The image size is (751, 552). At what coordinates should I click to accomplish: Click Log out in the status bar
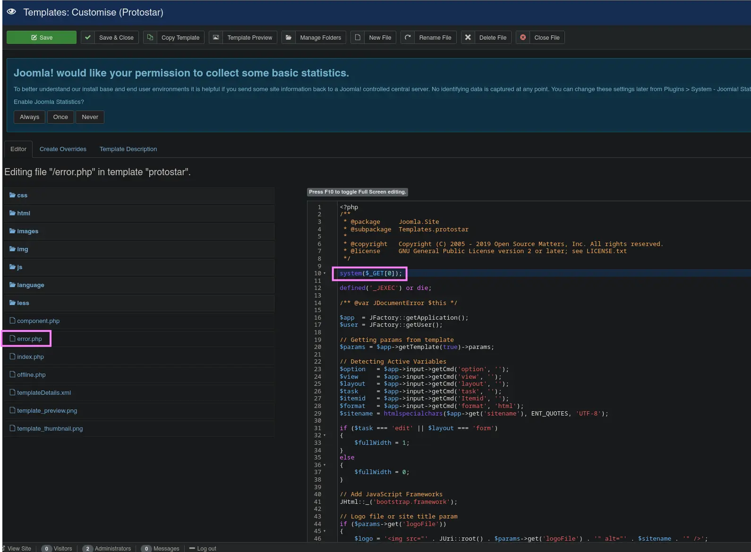206,548
